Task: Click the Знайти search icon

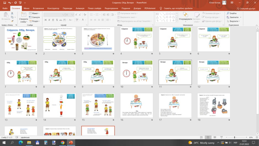Action: point(231,13)
